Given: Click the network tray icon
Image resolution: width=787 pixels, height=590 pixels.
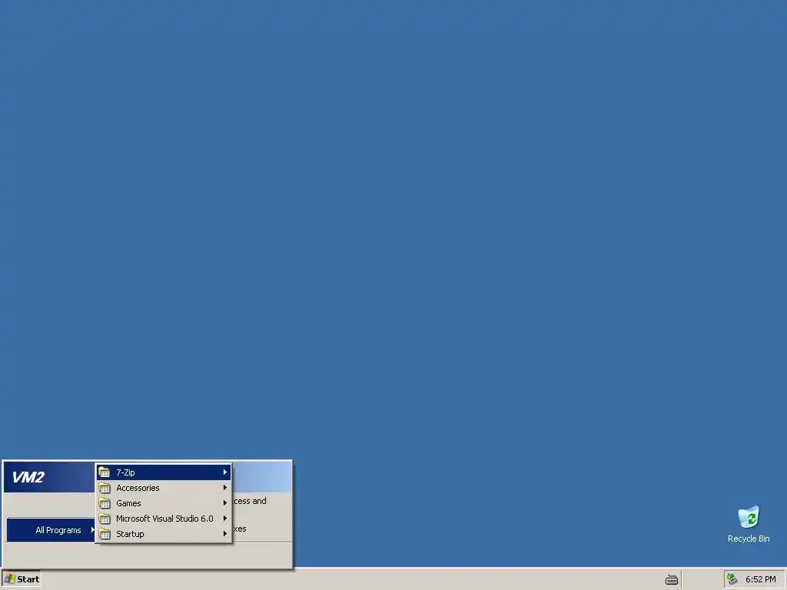Looking at the screenshot, I should pyautogui.click(x=732, y=579).
